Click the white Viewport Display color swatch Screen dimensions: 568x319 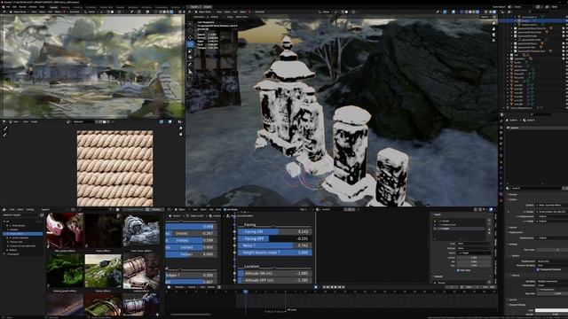551,310
